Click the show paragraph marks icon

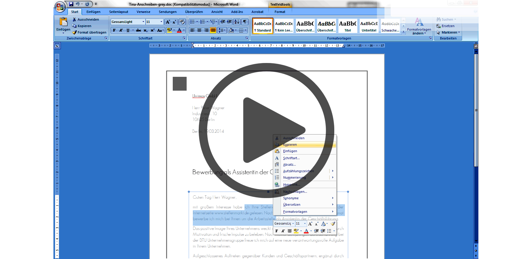coord(245,22)
